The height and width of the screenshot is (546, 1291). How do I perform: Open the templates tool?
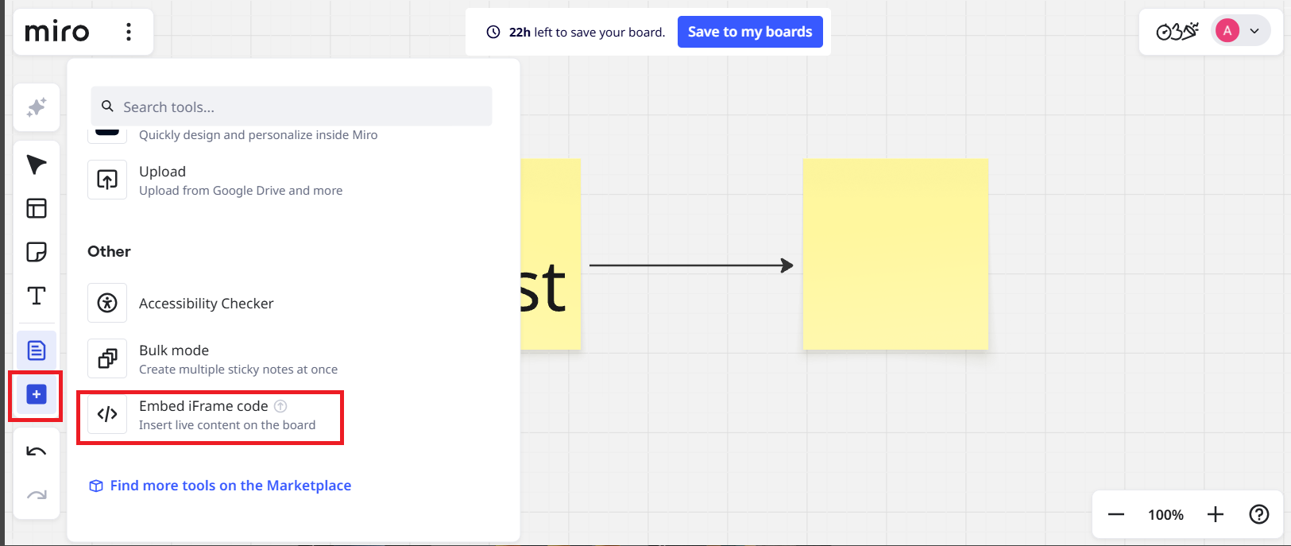tap(37, 208)
